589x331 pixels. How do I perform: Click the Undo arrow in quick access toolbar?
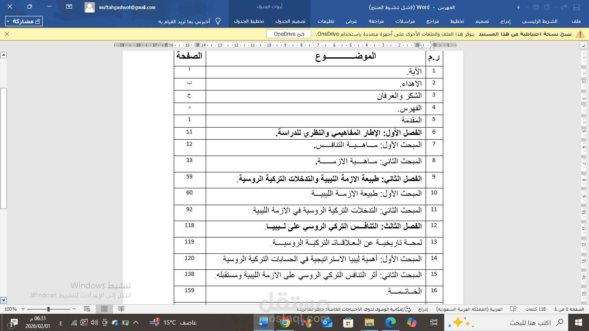coord(564,7)
